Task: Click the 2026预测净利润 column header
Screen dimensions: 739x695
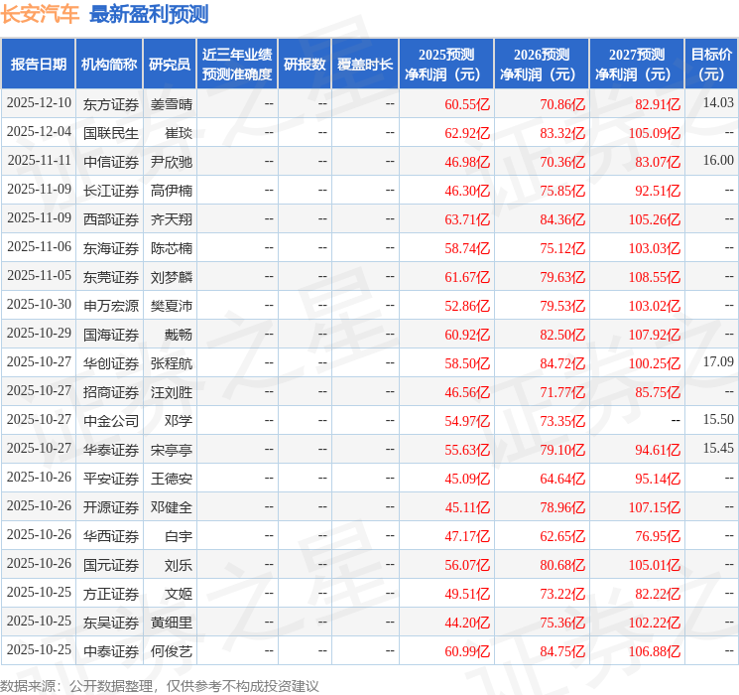Action: [x=541, y=65]
